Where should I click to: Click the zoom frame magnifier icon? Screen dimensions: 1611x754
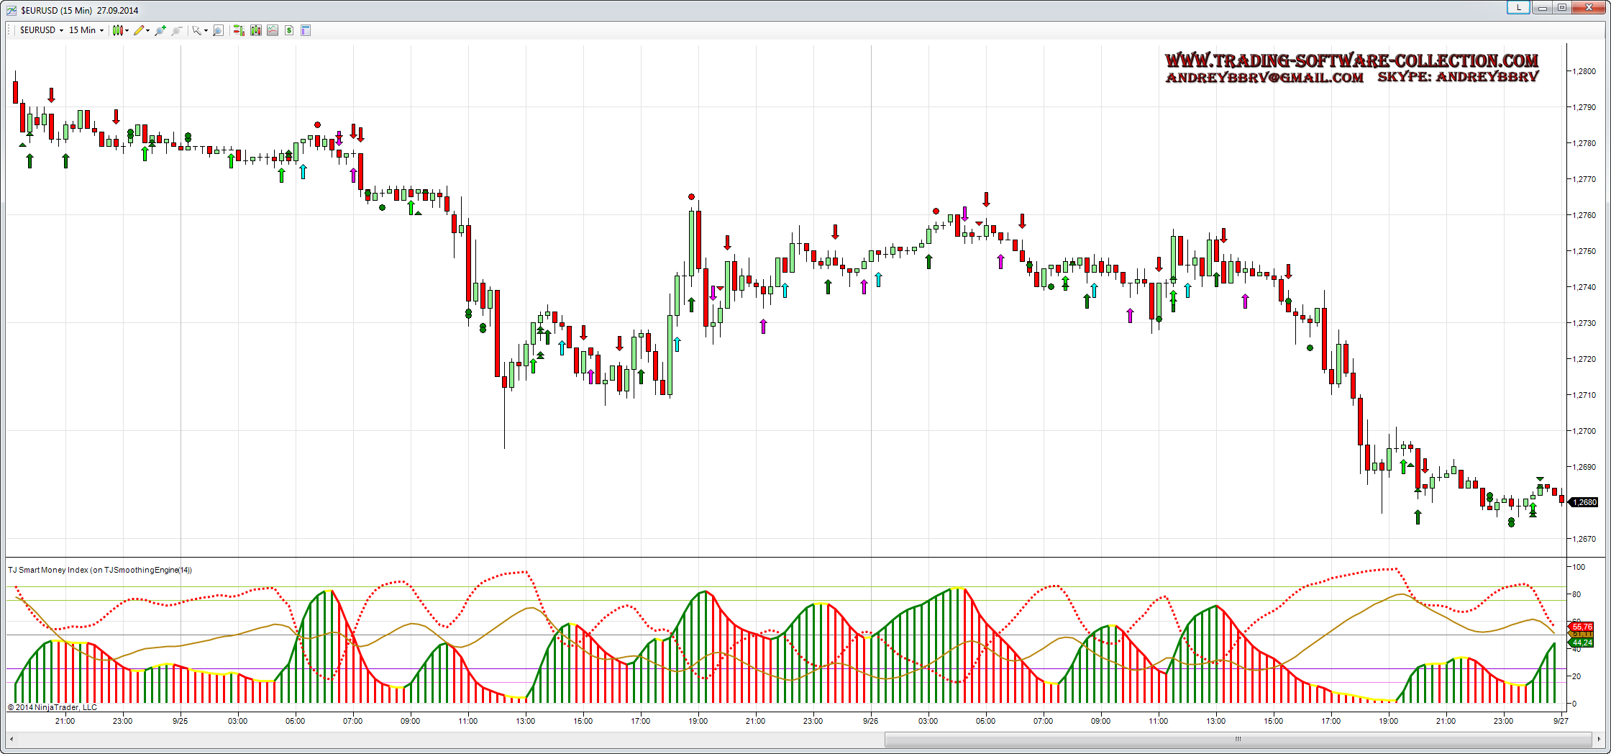tap(219, 30)
